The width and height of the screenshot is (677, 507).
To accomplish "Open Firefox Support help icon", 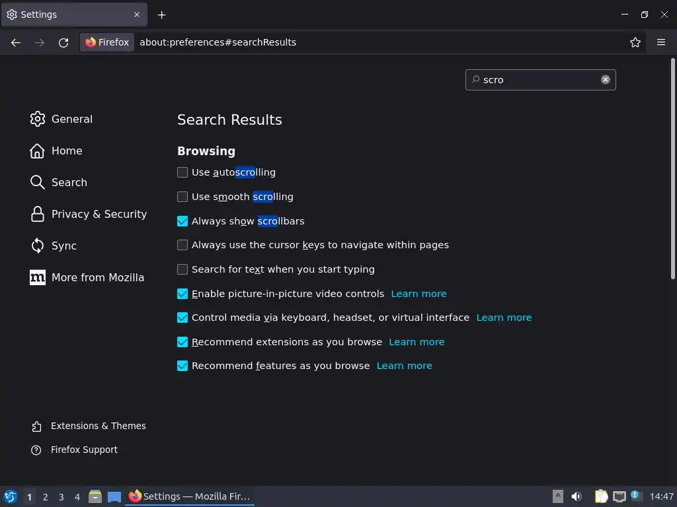I will (36, 450).
